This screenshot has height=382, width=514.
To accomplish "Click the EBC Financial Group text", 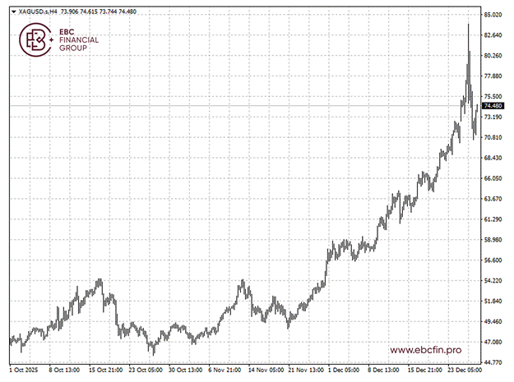I will tap(78, 40).
